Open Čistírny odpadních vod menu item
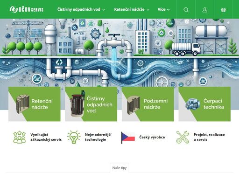Image resolution: width=239 pixels, height=179 pixels. pyautogui.click(x=79, y=9)
